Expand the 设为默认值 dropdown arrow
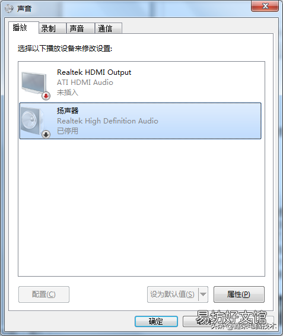283x336 pixels. 203,294
